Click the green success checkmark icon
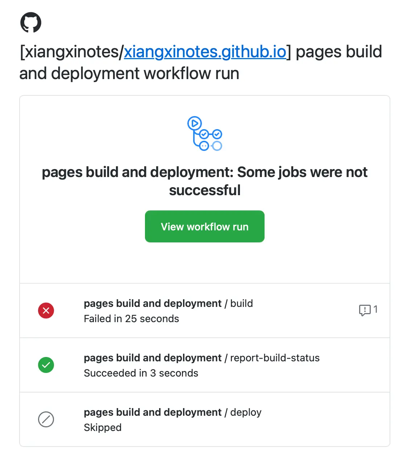The width and height of the screenshot is (403, 460). (x=46, y=365)
